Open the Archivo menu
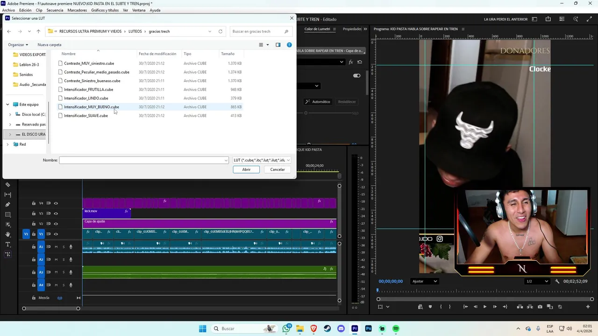598x336 pixels. [8, 10]
